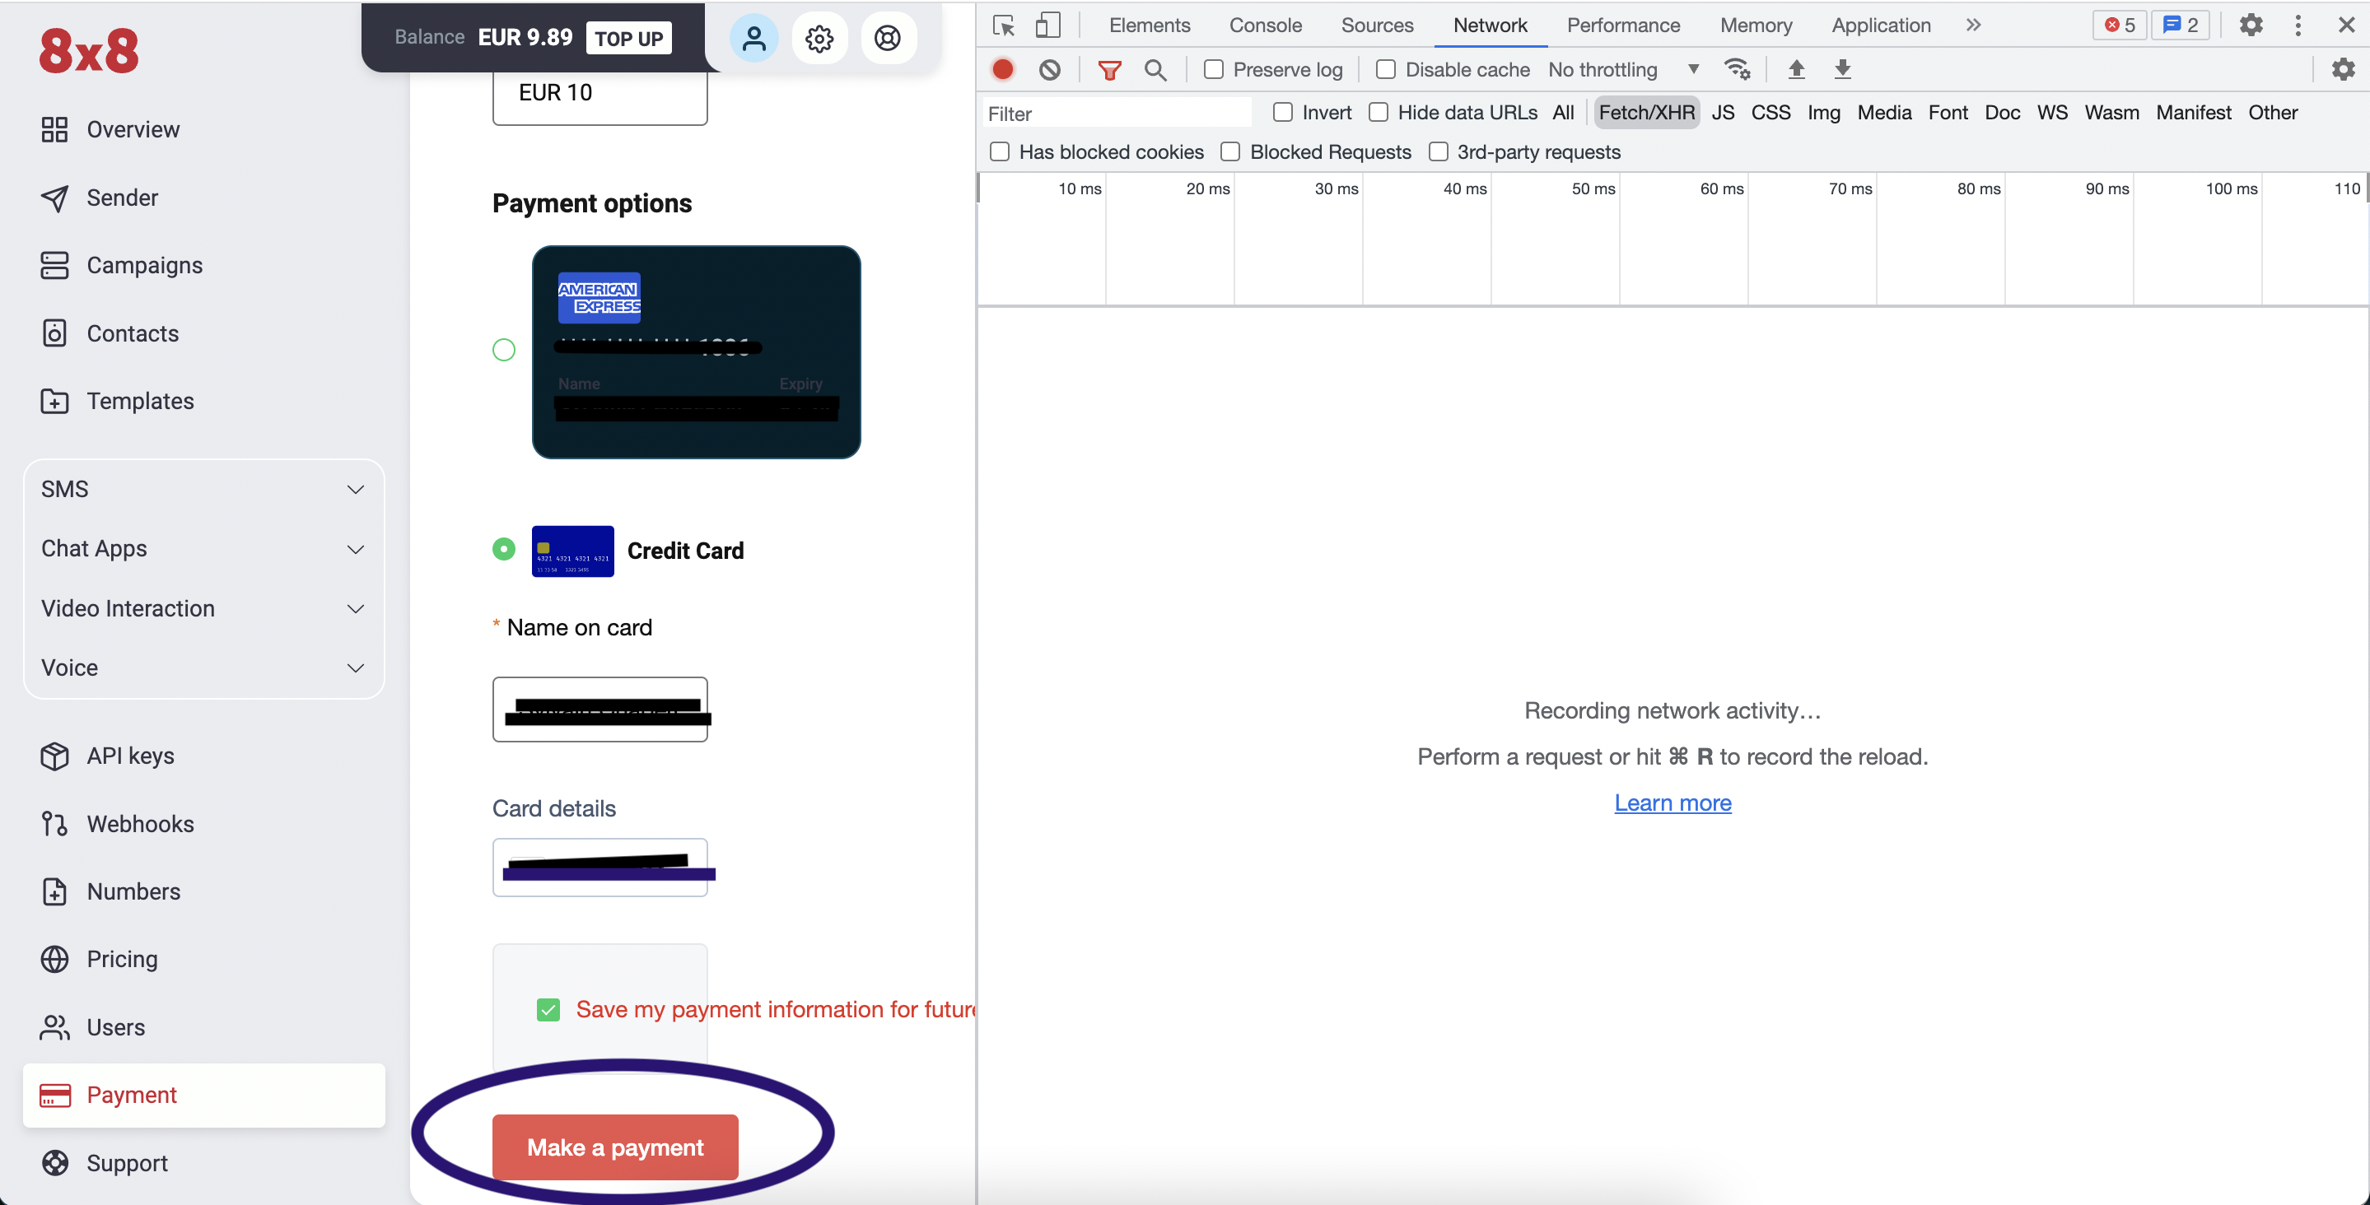This screenshot has height=1205, width=2370.
Task: Select the inspect element picker icon
Action: point(1004,25)
